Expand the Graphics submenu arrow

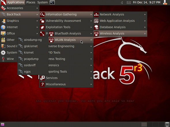pos(37,21)
